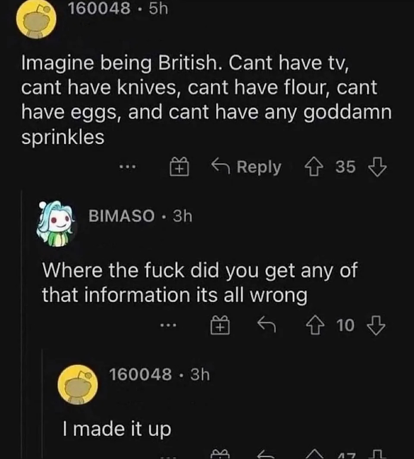Open the 160048 username on the last reply
Viewport: 414px width, 459px height.
(x=140, y=375)
